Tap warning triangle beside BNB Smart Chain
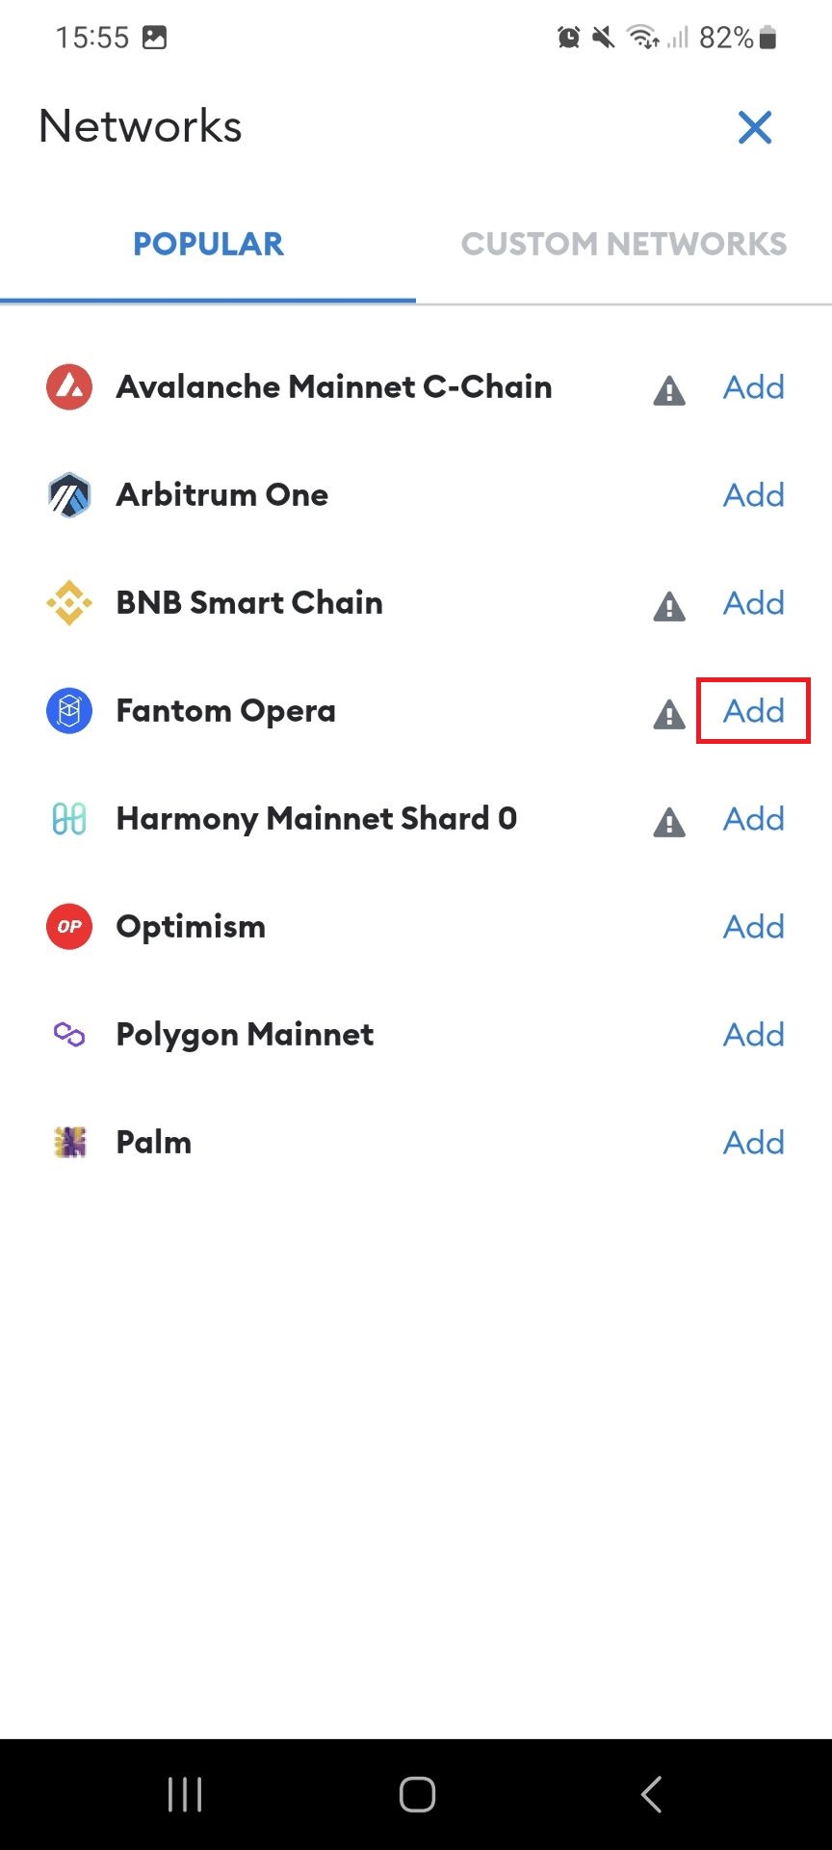 (x=669, y=606)
